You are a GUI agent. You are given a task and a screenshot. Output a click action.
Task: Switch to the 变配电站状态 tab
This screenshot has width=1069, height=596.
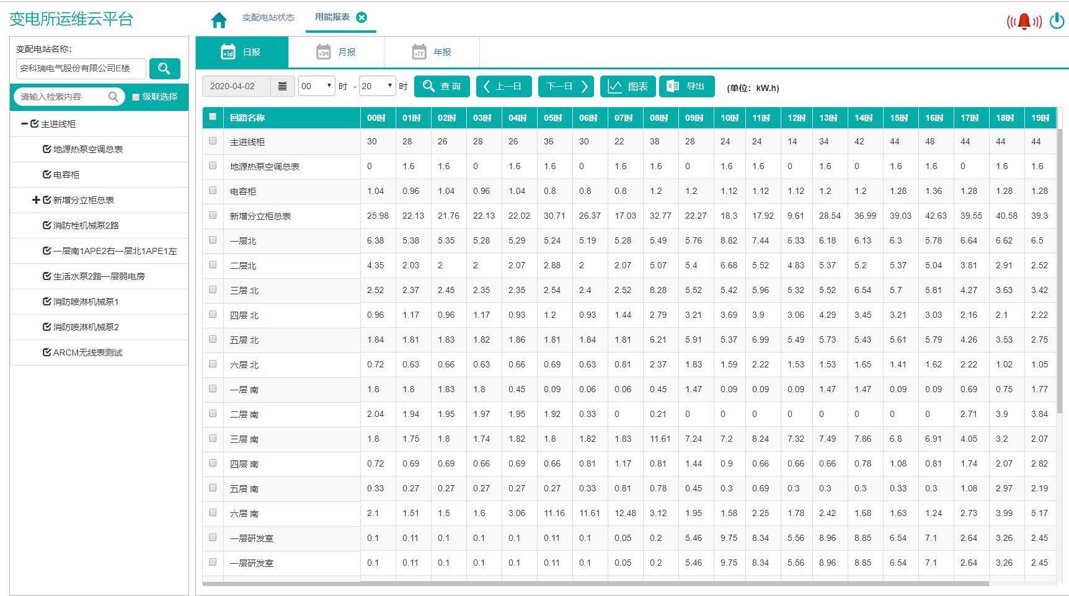click(x=268, y=17)
